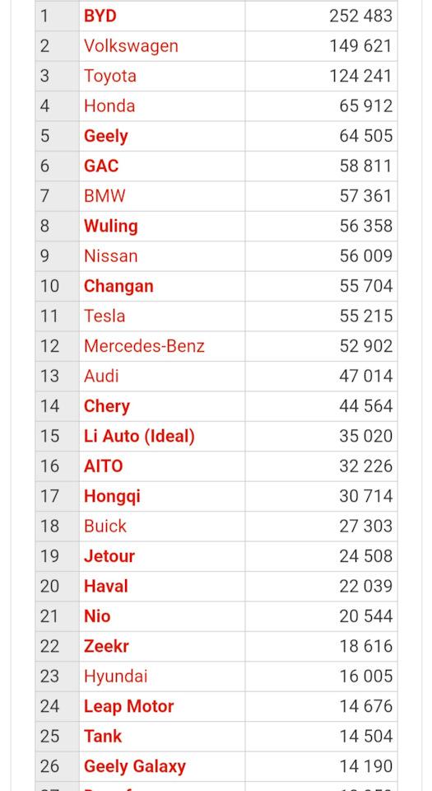This screenshot has height=791, width=432.
Task: Click the Tesla link
Action: tap(105, 316)
